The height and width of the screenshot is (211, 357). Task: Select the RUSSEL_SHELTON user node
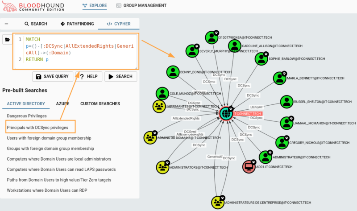coord(286,102)
